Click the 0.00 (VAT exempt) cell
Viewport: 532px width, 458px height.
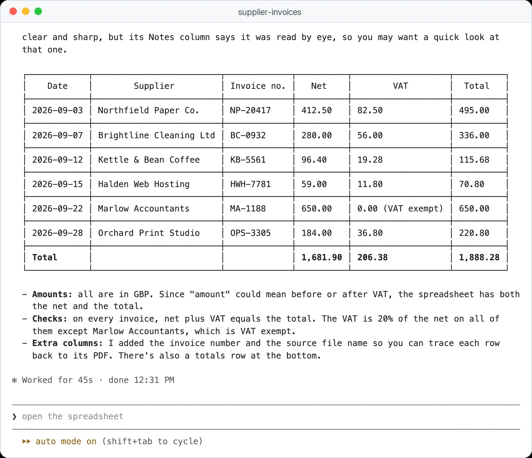pyautogui.click(x=400, y=209)
